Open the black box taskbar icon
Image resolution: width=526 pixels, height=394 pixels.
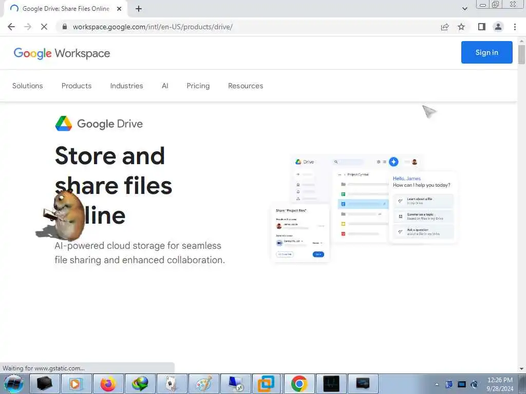pos(44,384)
